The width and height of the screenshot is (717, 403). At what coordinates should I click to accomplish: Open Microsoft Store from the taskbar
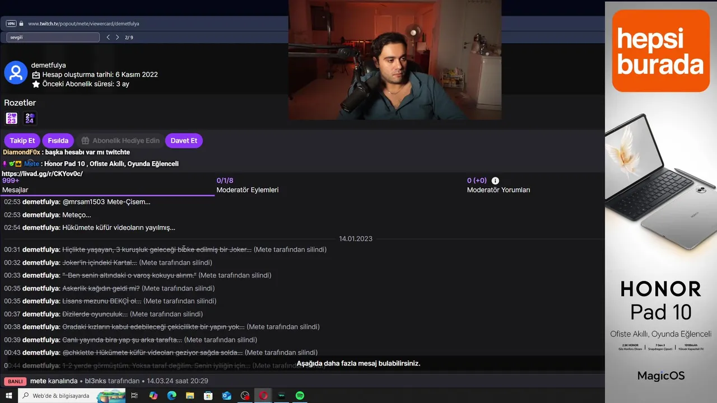(x=208, y=396)
